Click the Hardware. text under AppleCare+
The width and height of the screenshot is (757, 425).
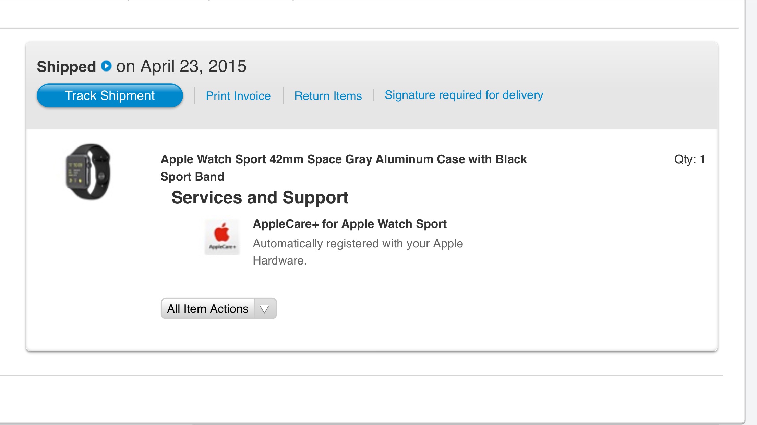point(280,261)
